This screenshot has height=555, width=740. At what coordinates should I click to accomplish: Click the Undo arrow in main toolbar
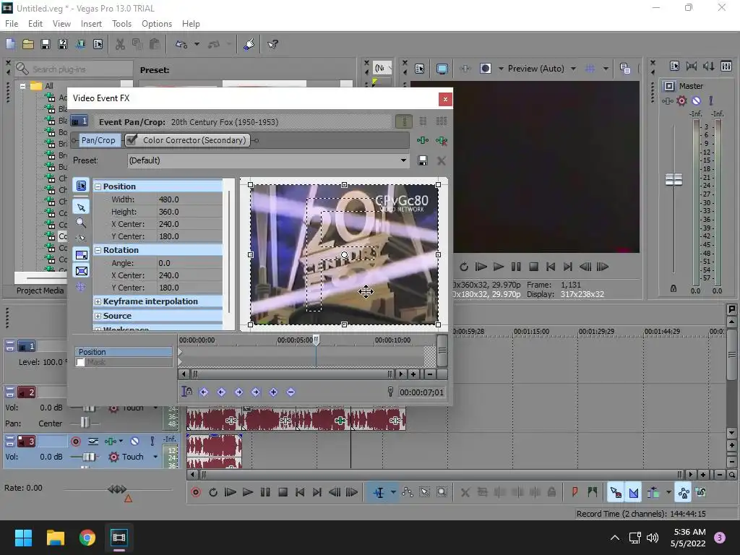(181, 44)
